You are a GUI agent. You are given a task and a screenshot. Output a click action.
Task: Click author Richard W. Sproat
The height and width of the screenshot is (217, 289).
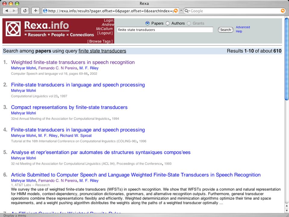pyautogui.click(x=76, y=136)
